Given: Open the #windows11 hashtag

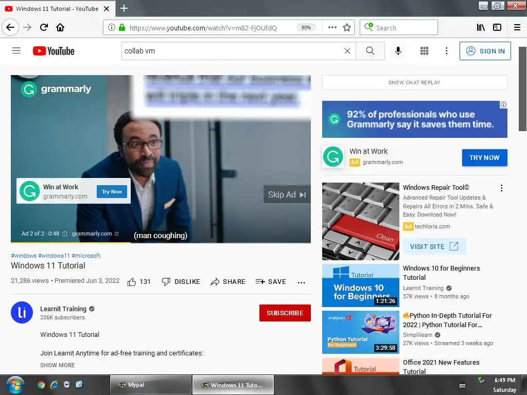Looking at the screenshot, I should (x=54, y=256).
